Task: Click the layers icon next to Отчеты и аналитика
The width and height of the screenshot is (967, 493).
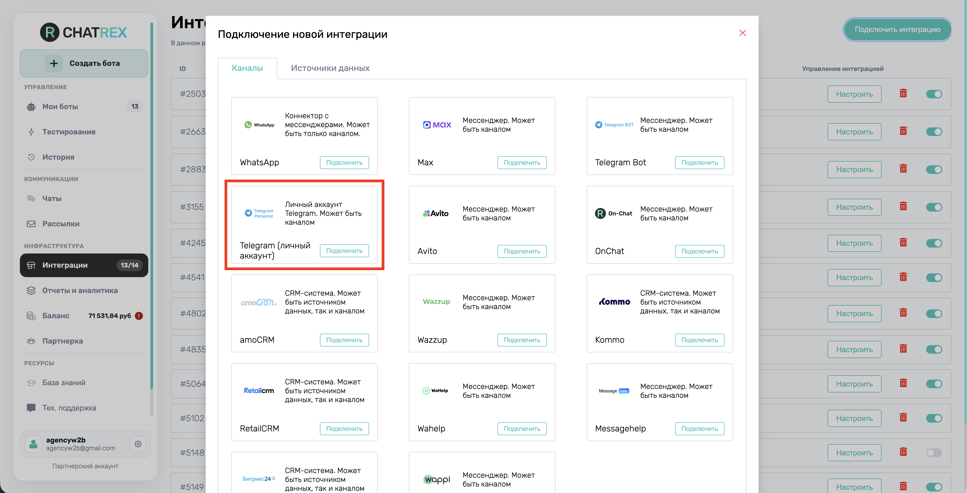Action: tap(31, 291)
